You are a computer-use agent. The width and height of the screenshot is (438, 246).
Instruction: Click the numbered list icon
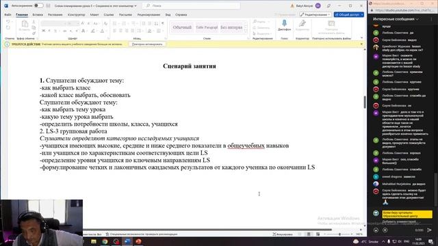coord(124,24)
